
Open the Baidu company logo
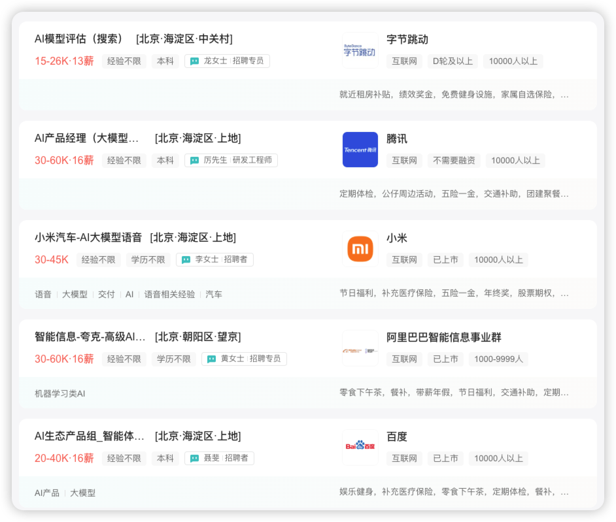[360, 448]
